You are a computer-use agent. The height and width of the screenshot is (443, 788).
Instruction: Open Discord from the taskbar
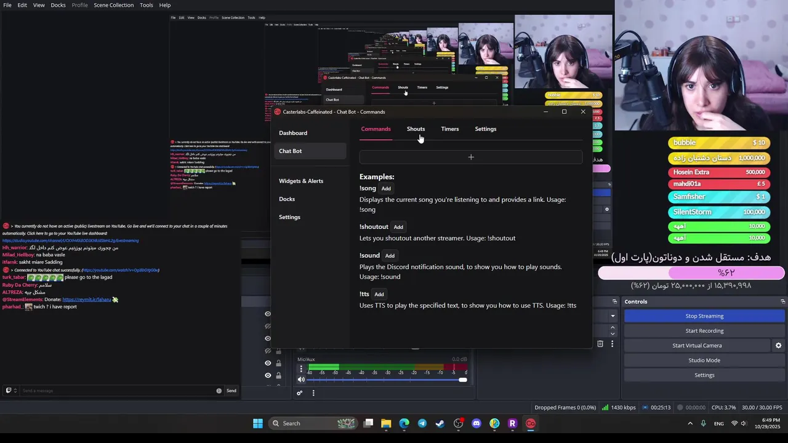pyautogui.click(x=476, y=423)
